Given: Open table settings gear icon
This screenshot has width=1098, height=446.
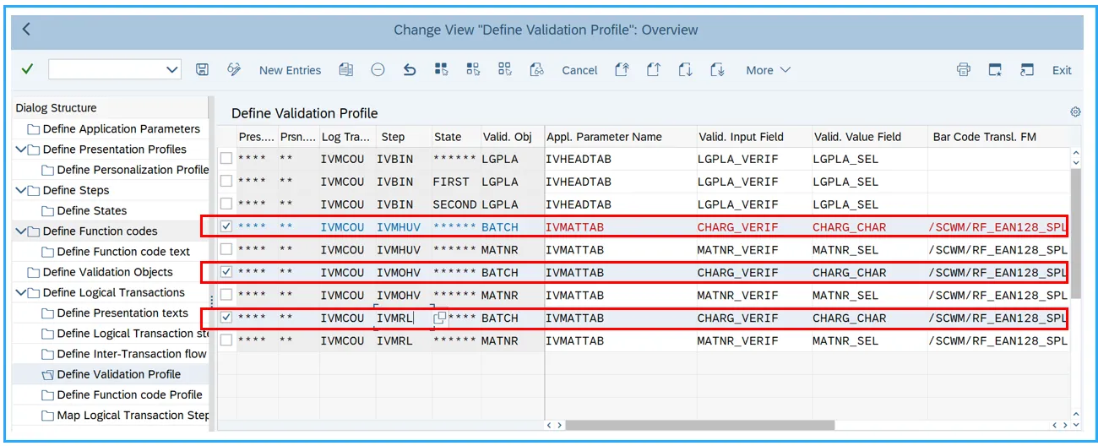Looking at the screenshot, I should point(1075,112).
